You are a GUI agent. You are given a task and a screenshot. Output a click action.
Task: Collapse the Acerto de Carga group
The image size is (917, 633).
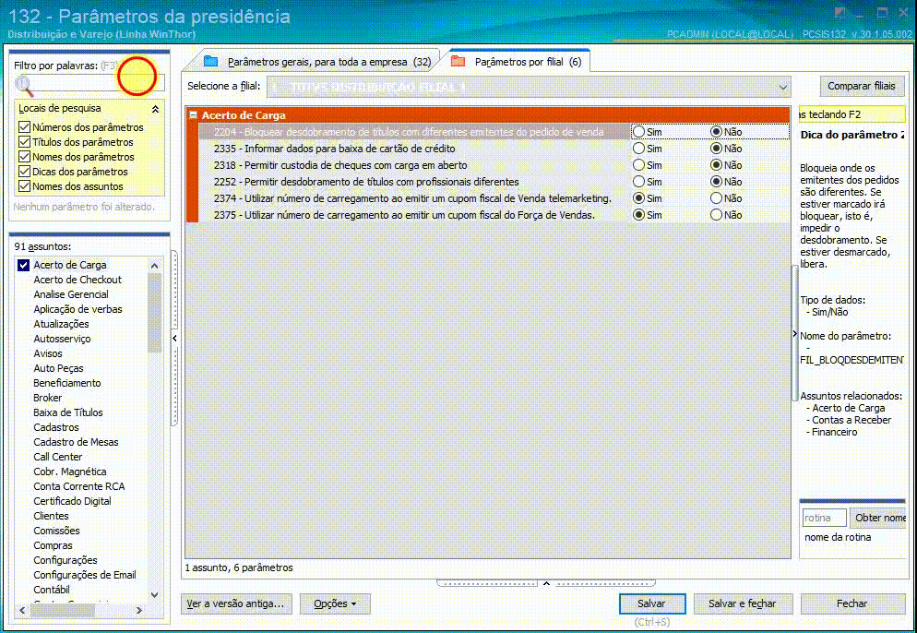(194, 115)
